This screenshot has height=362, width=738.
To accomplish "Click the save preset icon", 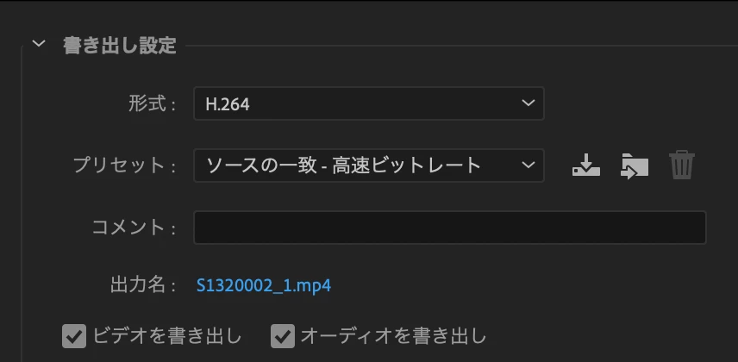I will pyautogui.click(x=586, y=165).
